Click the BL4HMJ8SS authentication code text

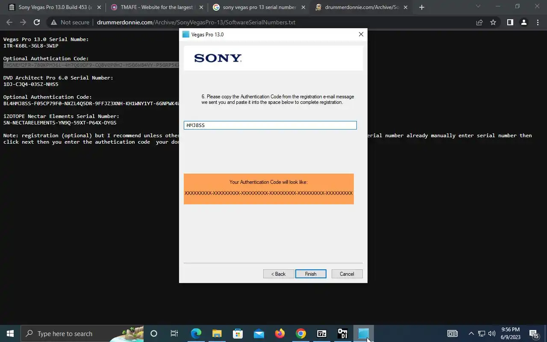pos(91,103)
